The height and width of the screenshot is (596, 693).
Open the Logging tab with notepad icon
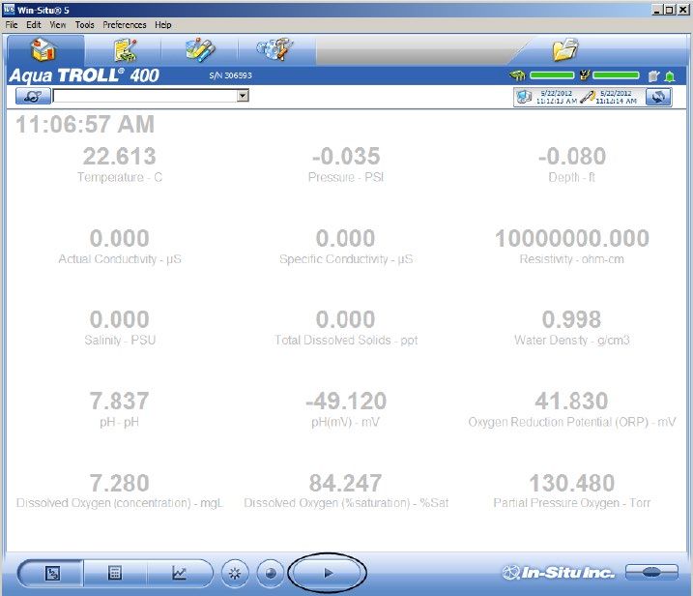(124, 50)
